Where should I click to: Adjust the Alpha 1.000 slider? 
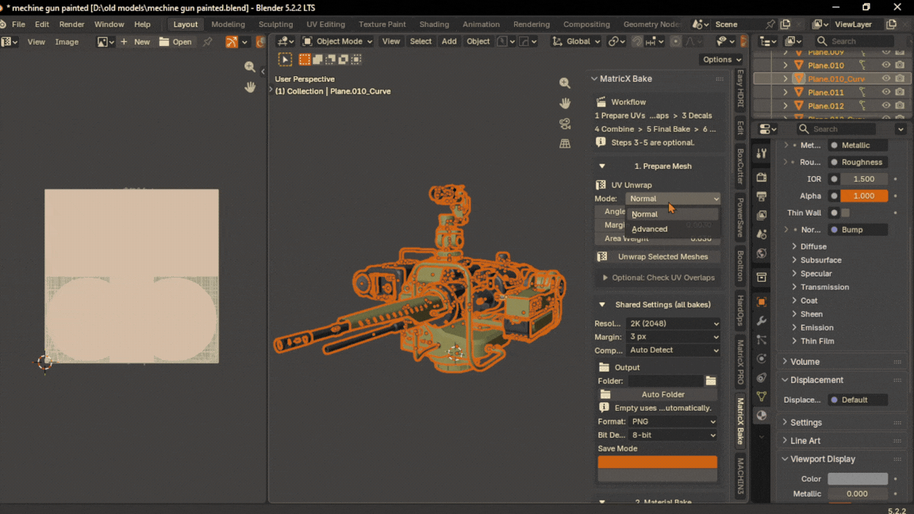864,196
